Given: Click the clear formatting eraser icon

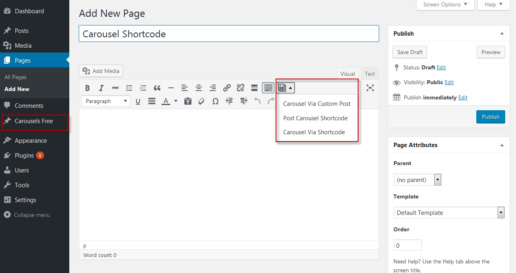Looking at the screenshot, I should click(x=202, y=101).
